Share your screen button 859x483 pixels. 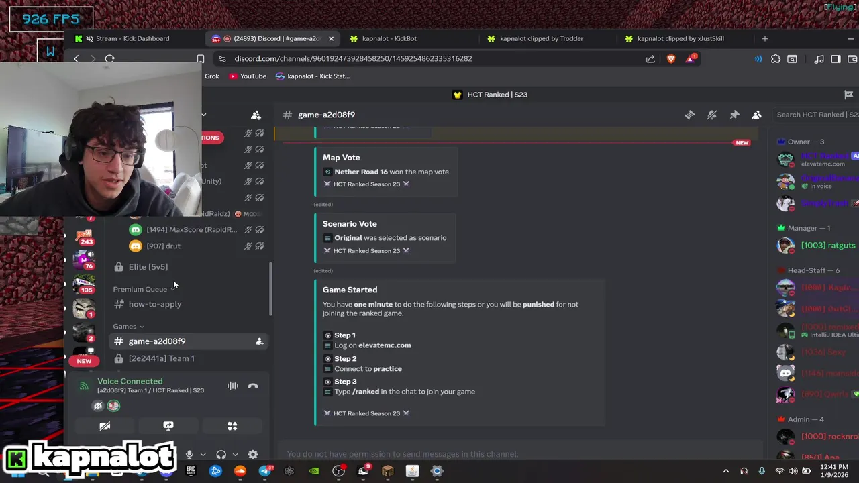(168, 426)
